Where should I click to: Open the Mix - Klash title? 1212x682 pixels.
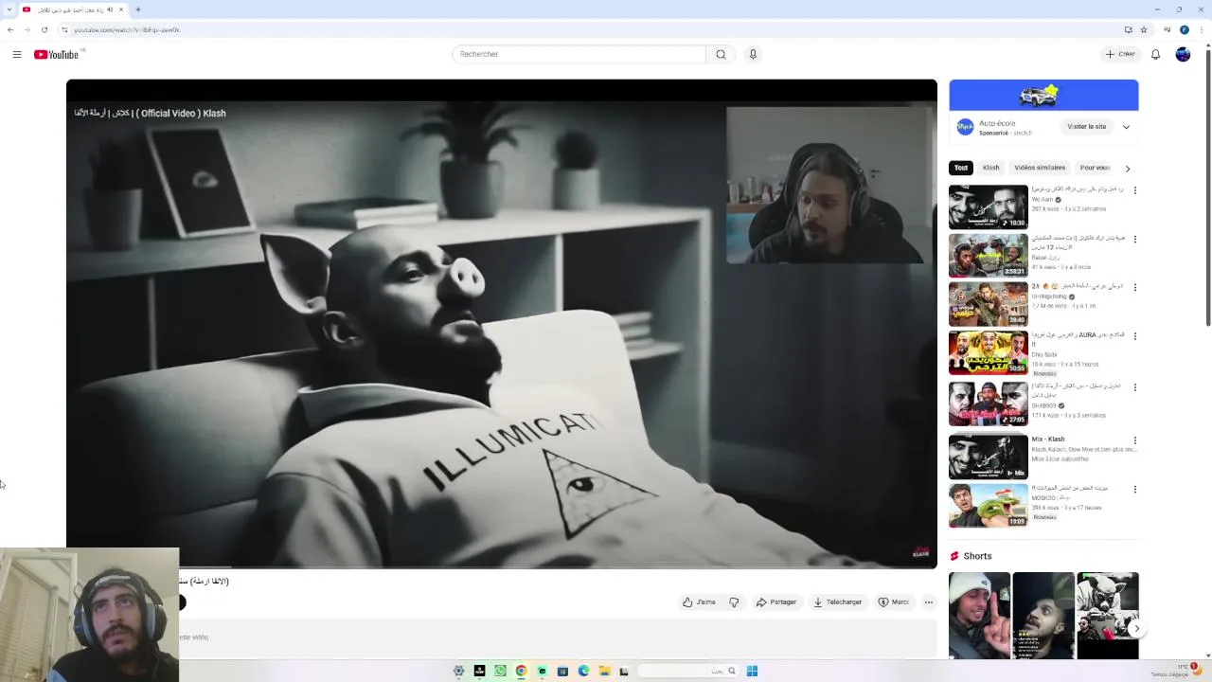coord(1048,440)
